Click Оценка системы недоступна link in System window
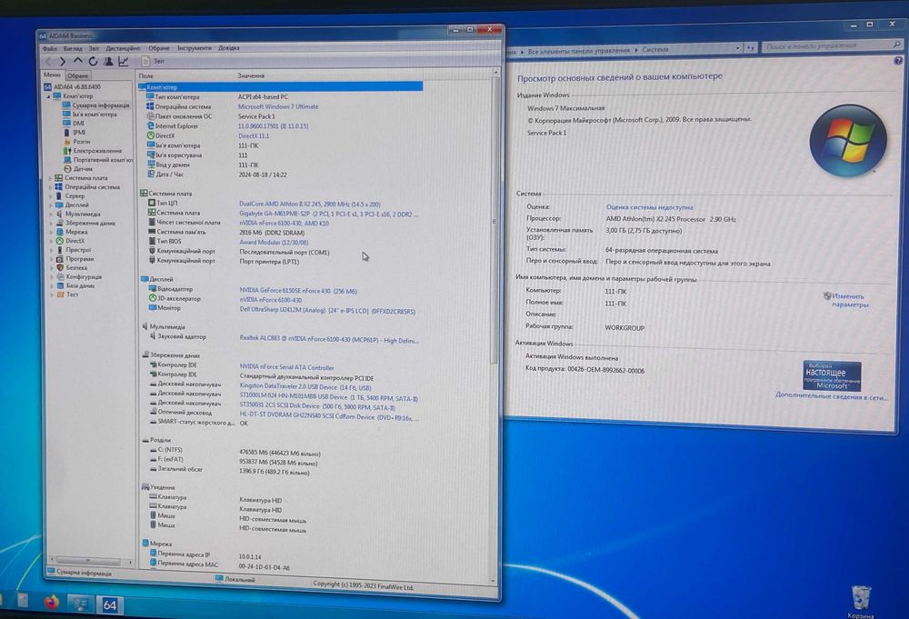909x619 pixels. tap(649, 207)
